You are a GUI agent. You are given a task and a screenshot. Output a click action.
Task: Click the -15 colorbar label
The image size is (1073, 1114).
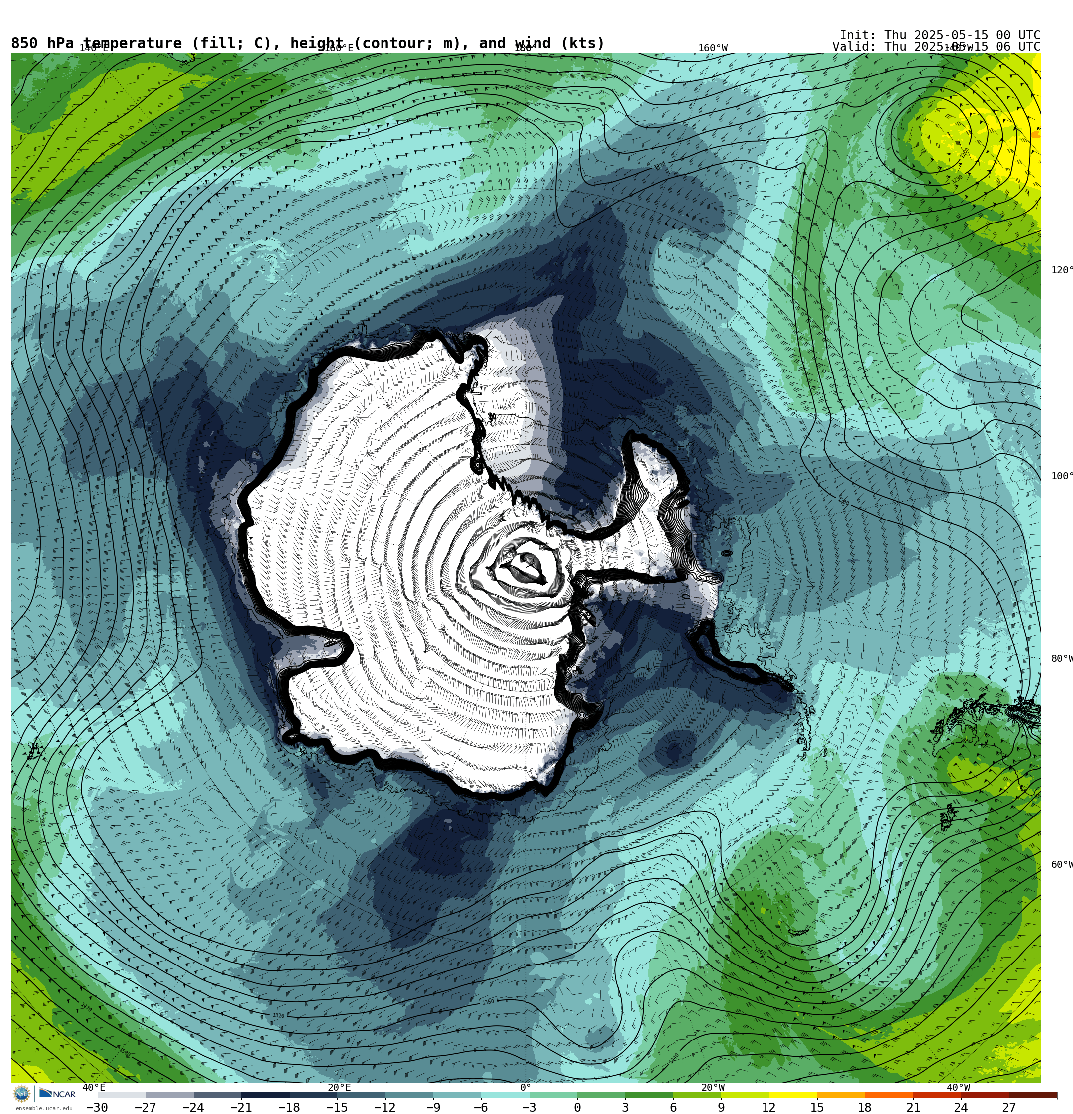[337, 1107]
